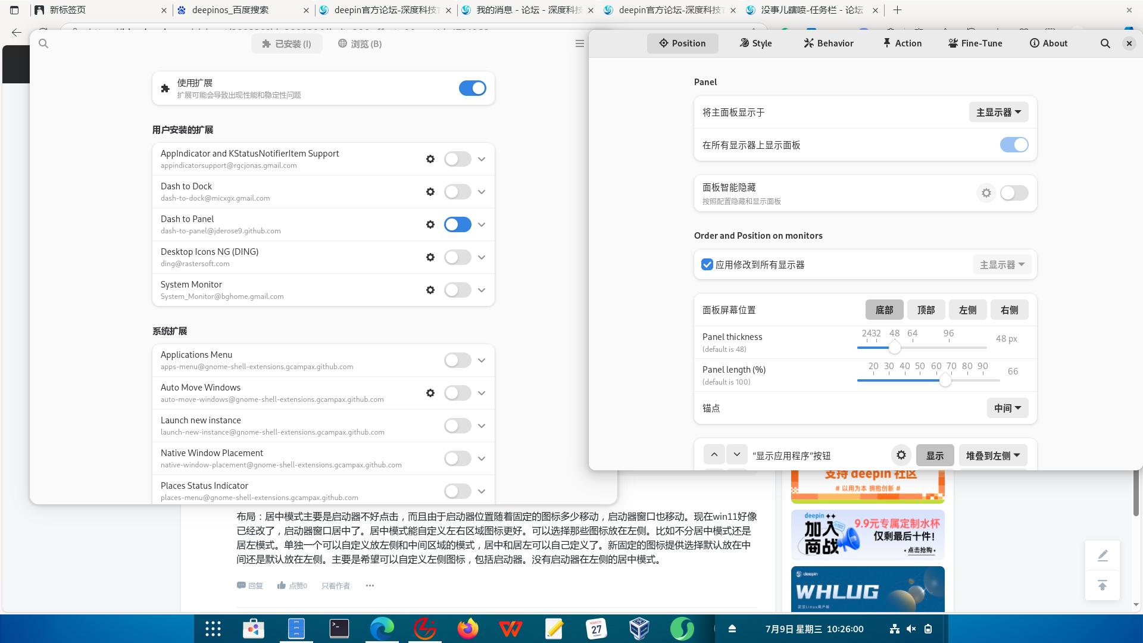Switch to the About tab
The image size is (1143, 643).
pos(1048,43)
